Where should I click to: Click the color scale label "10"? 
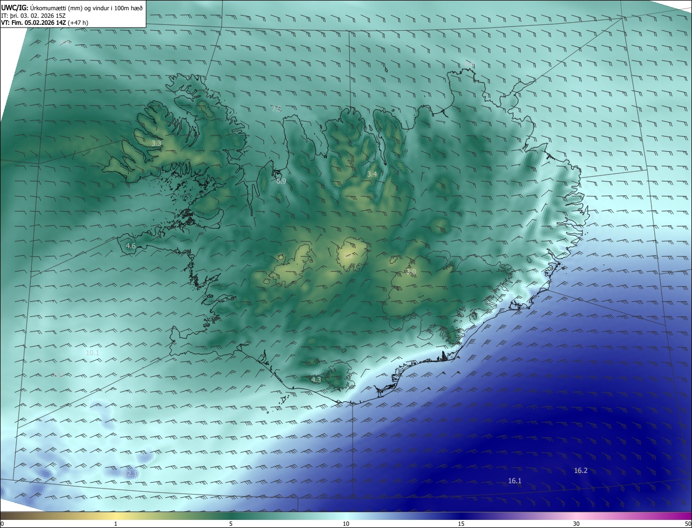pos(346,524)
